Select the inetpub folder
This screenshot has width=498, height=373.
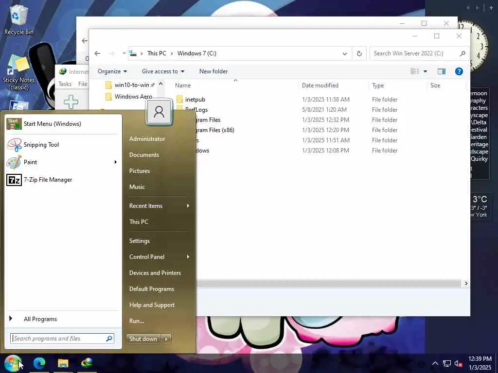point(195,100)
